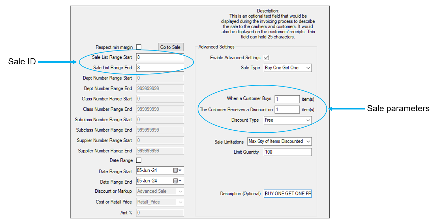Viewport: 434px width, 222px height.
Task: Click the Date Range End date text
Action: pyautogui.click(x=153, y=181)
